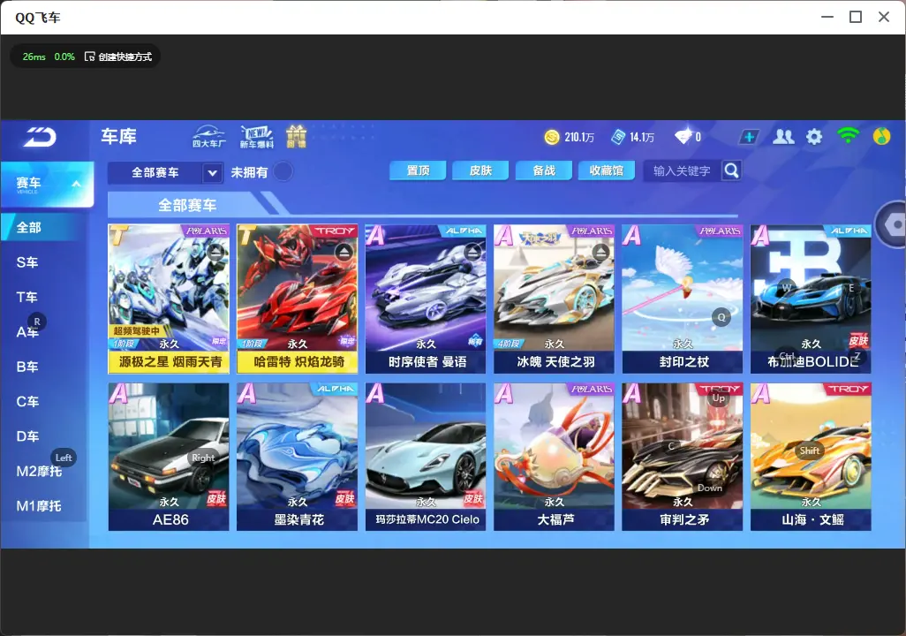
Task: Select the 墨染青花 car card
Action: point(297,457)
